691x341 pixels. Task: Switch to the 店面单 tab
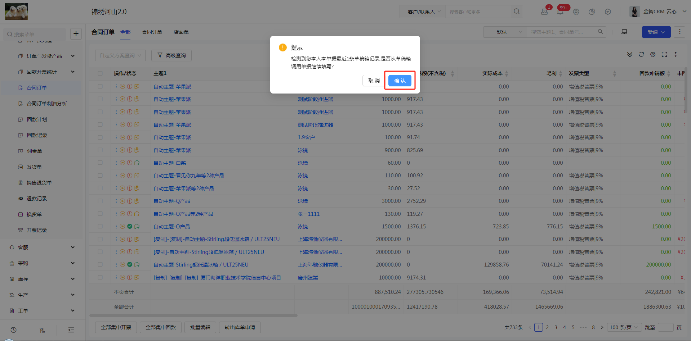181,32
